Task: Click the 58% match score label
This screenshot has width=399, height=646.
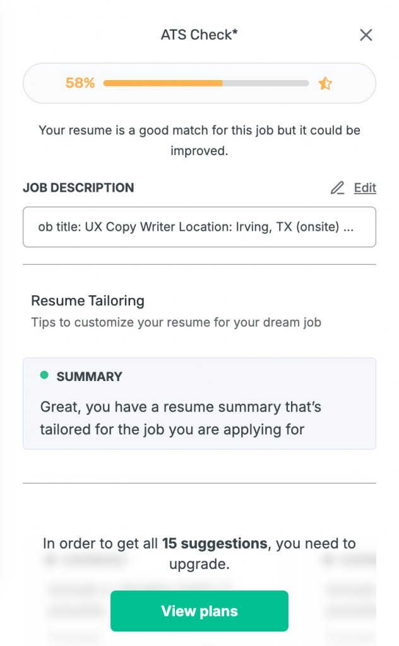Action: [80, 83]
